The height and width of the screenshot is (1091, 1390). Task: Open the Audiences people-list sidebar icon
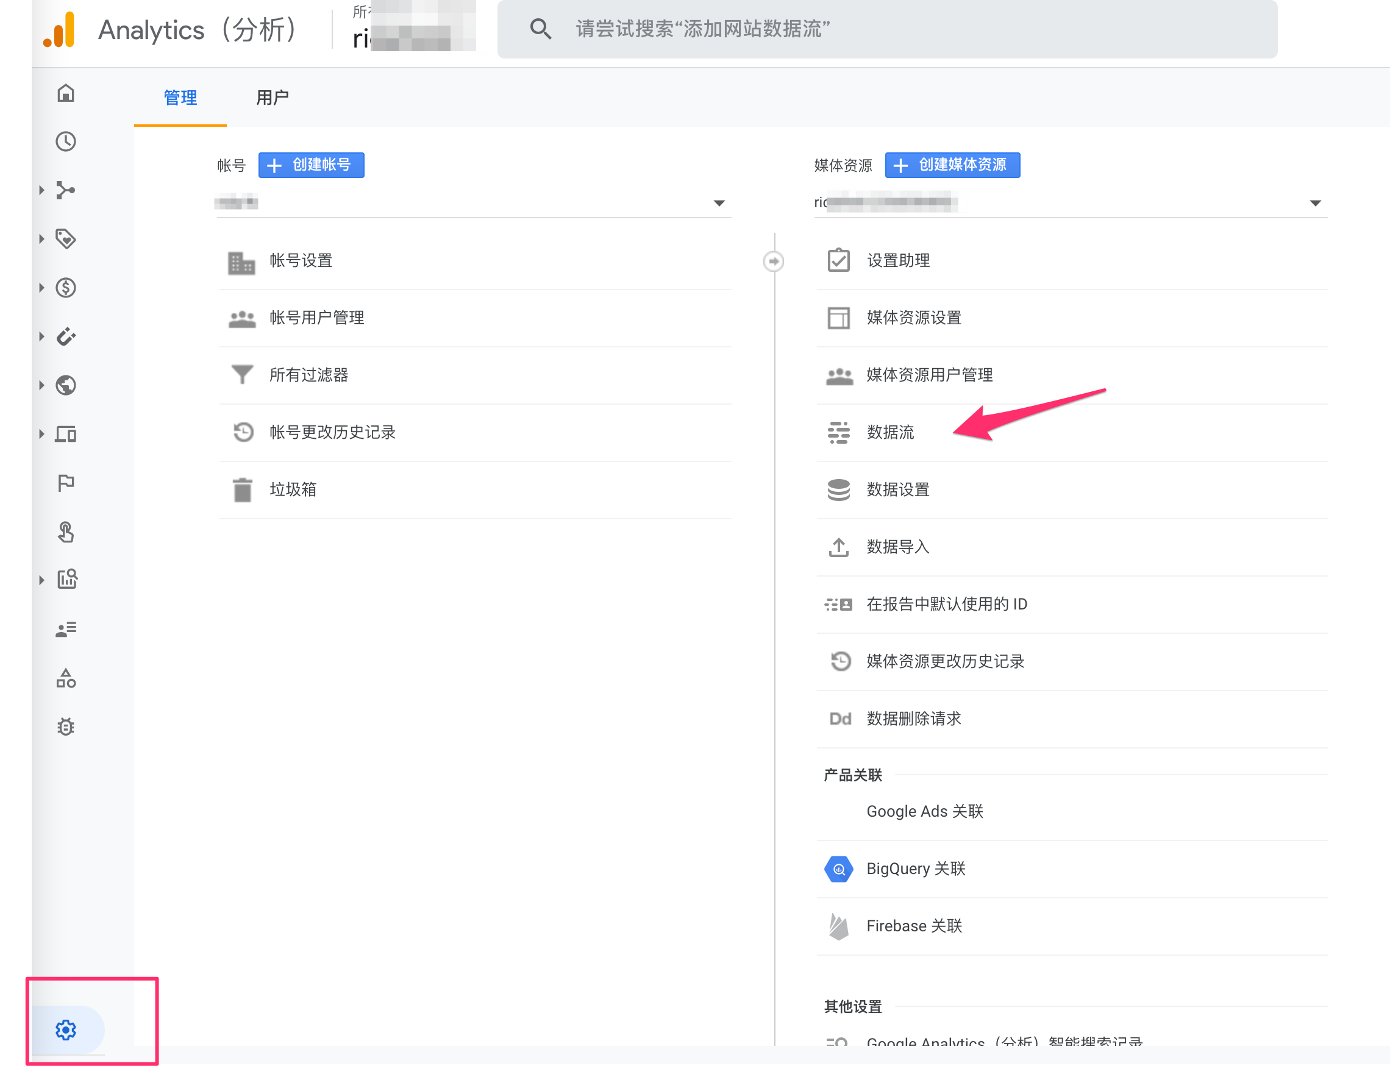click(x=66, y=629)
